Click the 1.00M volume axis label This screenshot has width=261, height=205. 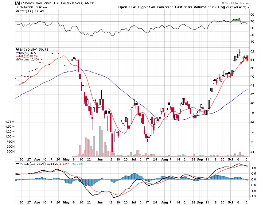pyautogui.click(x=10, y=137)
